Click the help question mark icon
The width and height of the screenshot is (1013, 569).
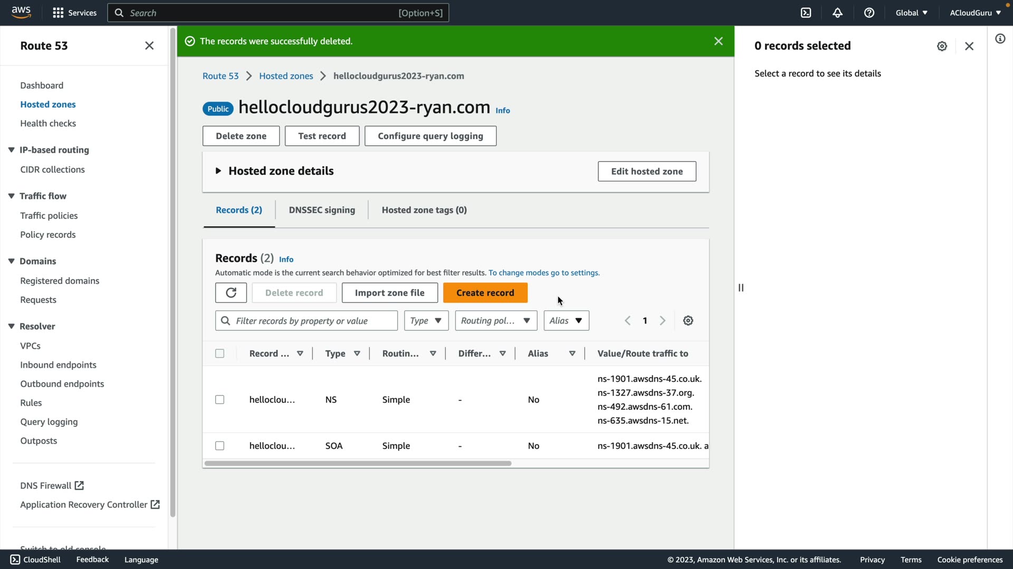(x=869, y=13)
